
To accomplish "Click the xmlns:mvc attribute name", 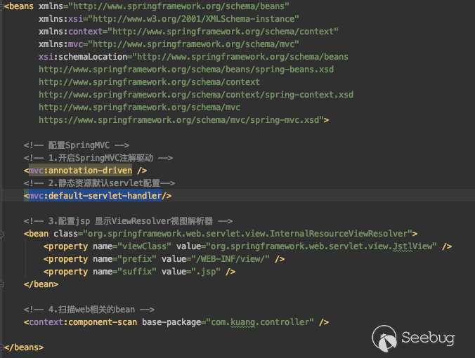I will pos(60,44).
